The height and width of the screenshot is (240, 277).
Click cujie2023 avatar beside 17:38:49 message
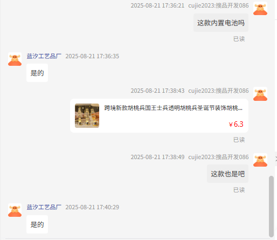click(260, 160)
